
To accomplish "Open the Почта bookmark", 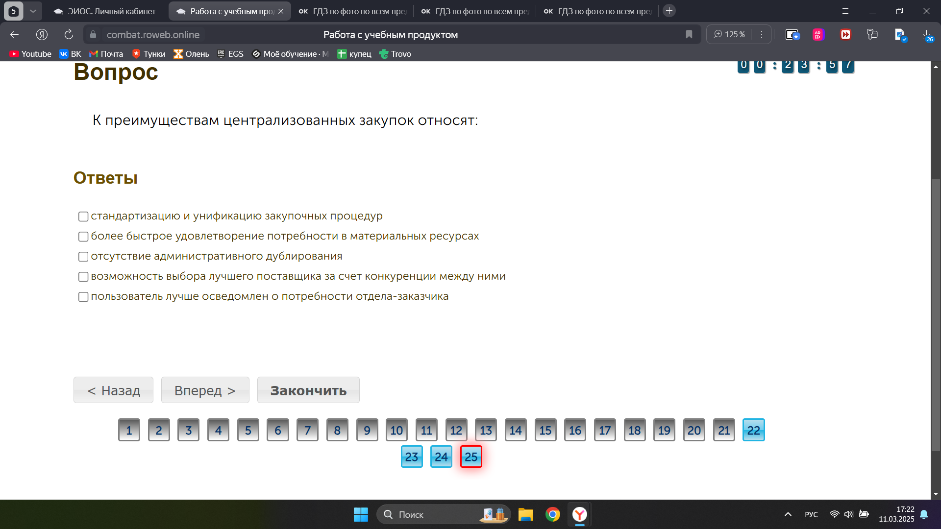I will pos(106,54).
